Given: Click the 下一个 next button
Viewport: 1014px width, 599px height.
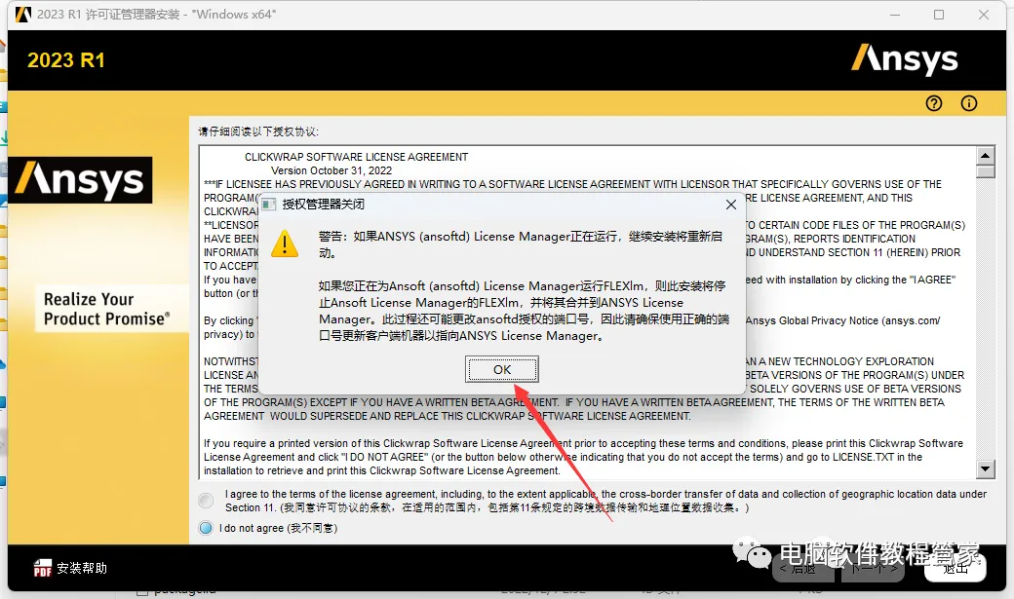Looking at the screenshot, I should (x=873, y=569).
